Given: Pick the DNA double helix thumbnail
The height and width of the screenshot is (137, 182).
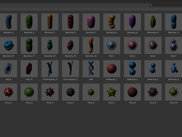Looking at the screenshot, I should [x=91, y=69].
